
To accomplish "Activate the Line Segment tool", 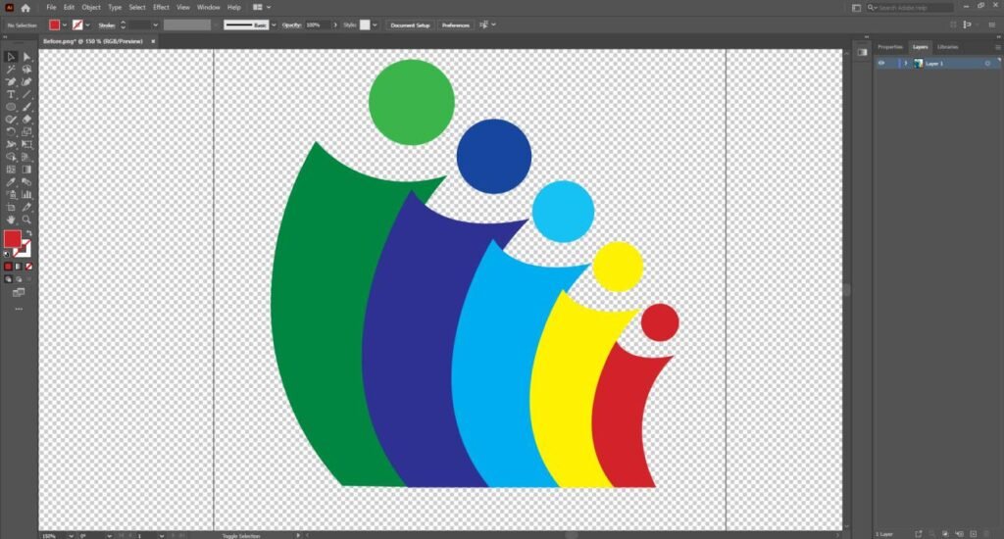I will (x=26, y=94).
